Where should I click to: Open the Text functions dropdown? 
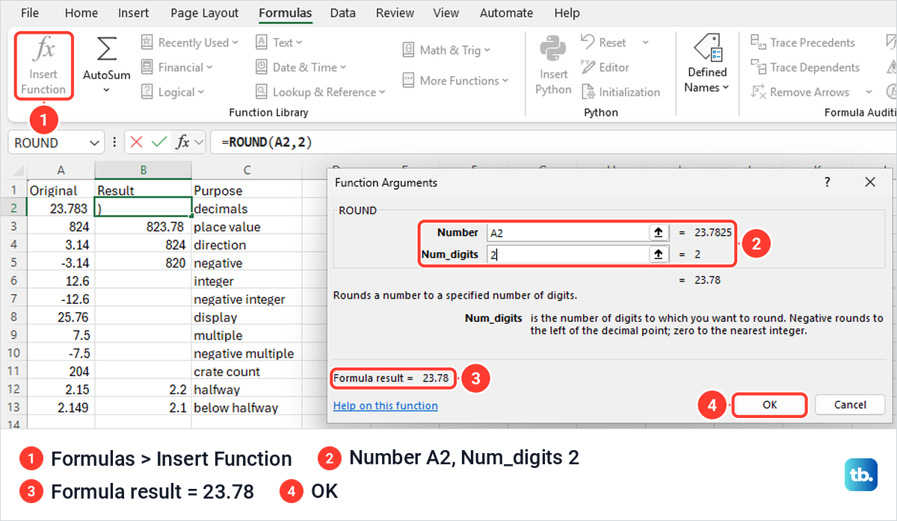(279, 43)
